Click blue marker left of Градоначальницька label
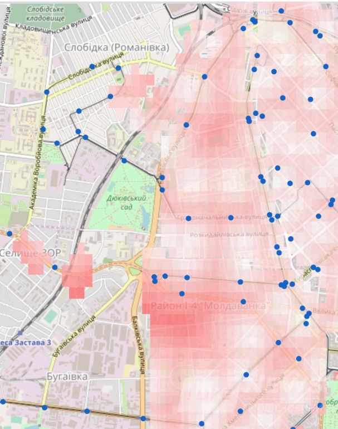The width and height of the screenshot is (338, 429). (188, 218)
